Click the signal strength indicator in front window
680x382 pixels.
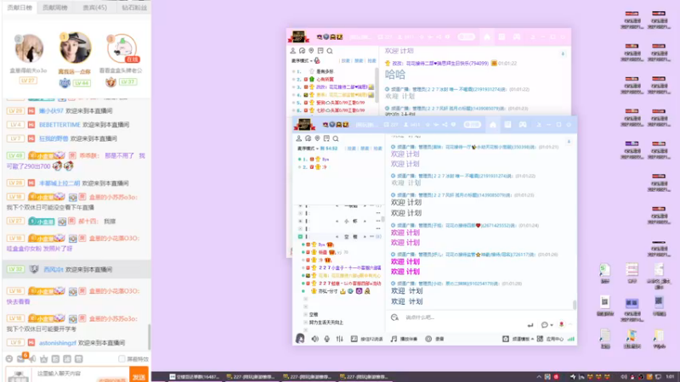570,339
